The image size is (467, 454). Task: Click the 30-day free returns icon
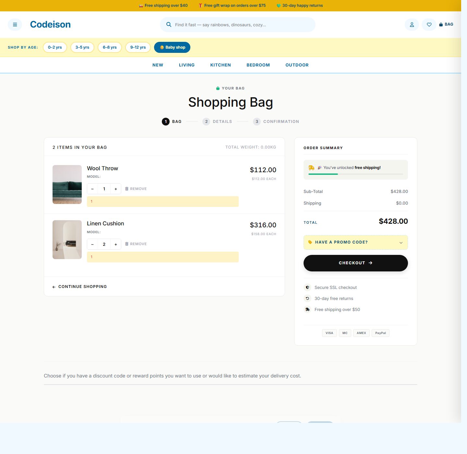coord(307,298)
